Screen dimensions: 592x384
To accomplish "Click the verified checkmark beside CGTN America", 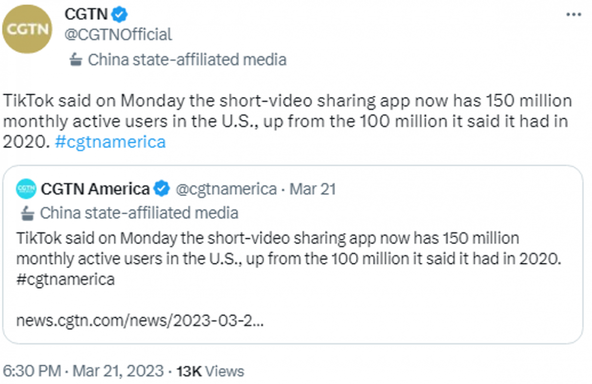I will [x=161, y=188].
